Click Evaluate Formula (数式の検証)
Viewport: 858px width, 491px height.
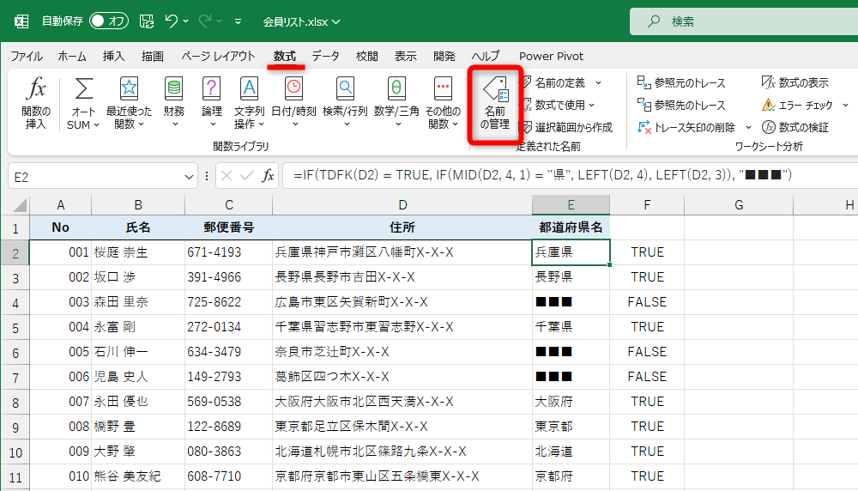click(x=795, y=127)
